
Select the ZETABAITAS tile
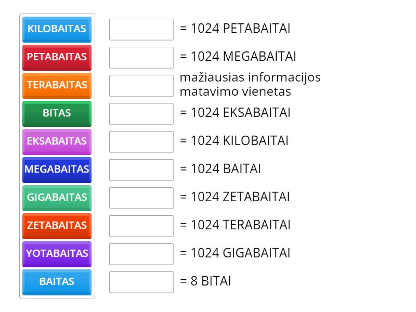tap(56, 226)
